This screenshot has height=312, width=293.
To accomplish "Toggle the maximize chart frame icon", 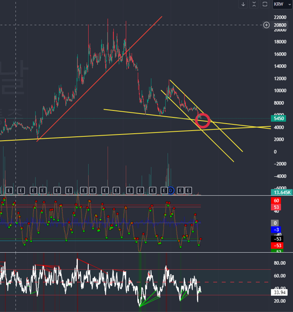I will click(x=265, y=4).
